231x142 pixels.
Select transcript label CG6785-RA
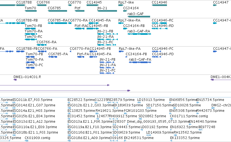(58, 20)
